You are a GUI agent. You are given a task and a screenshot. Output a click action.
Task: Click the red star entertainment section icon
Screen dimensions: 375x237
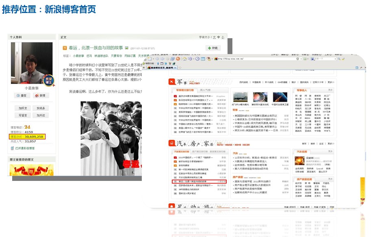[x=172, y=206]
